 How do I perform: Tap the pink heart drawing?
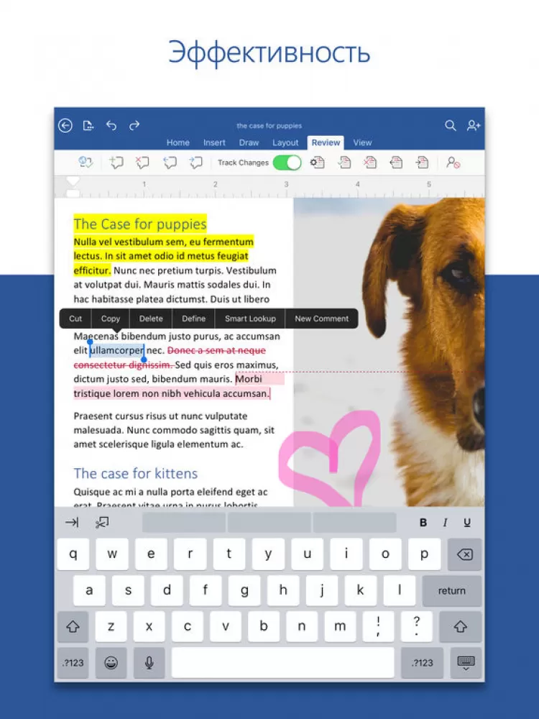331,459
